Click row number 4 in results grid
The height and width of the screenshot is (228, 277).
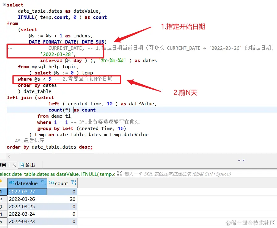[3, 214]
